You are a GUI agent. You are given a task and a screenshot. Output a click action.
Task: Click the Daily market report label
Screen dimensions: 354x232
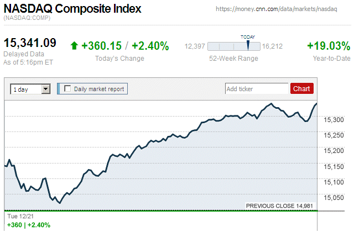(100, 88)
